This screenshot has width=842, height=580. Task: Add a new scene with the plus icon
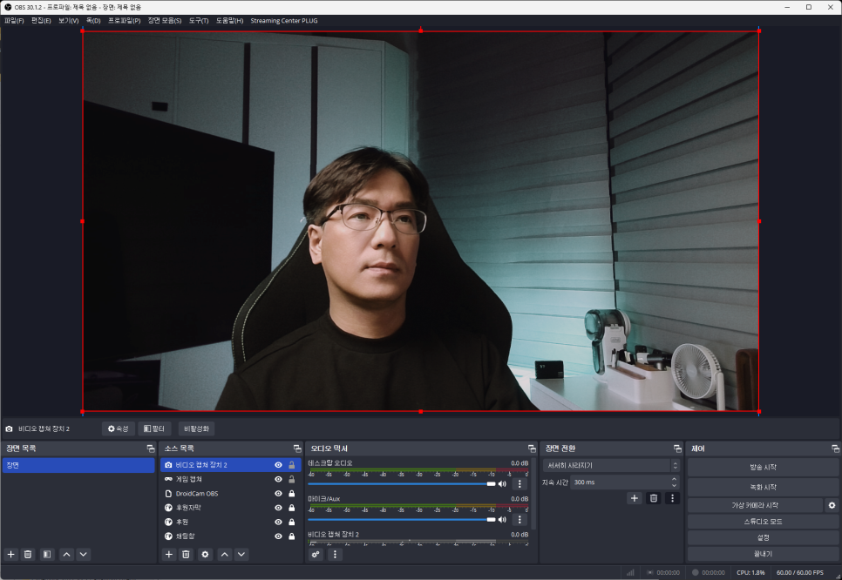click(x=11, y=554)
